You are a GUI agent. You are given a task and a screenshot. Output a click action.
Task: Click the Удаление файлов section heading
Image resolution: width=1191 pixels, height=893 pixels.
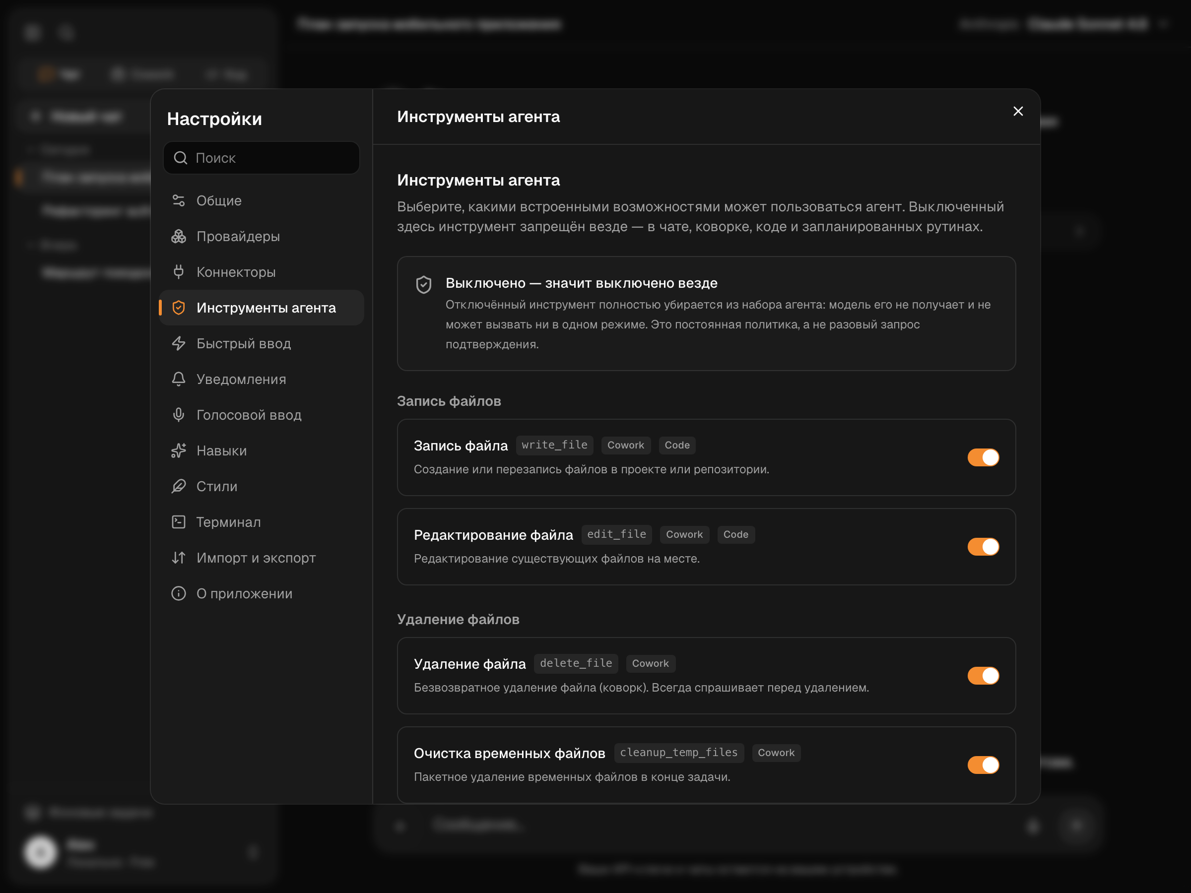(458, 619)
